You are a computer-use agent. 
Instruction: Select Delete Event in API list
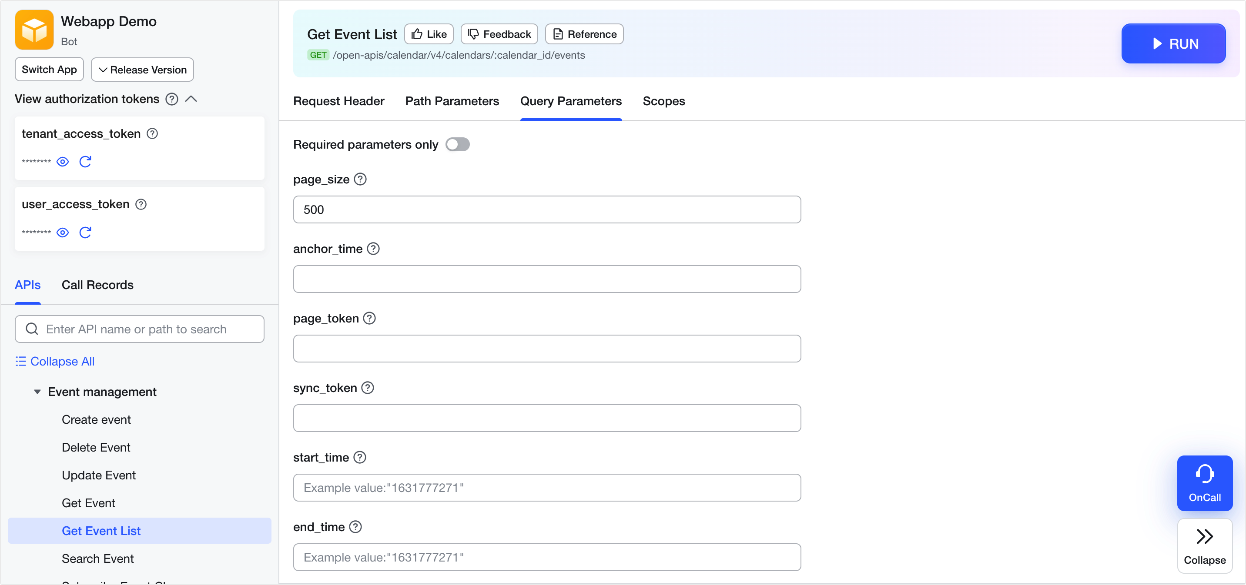(96, 447)
